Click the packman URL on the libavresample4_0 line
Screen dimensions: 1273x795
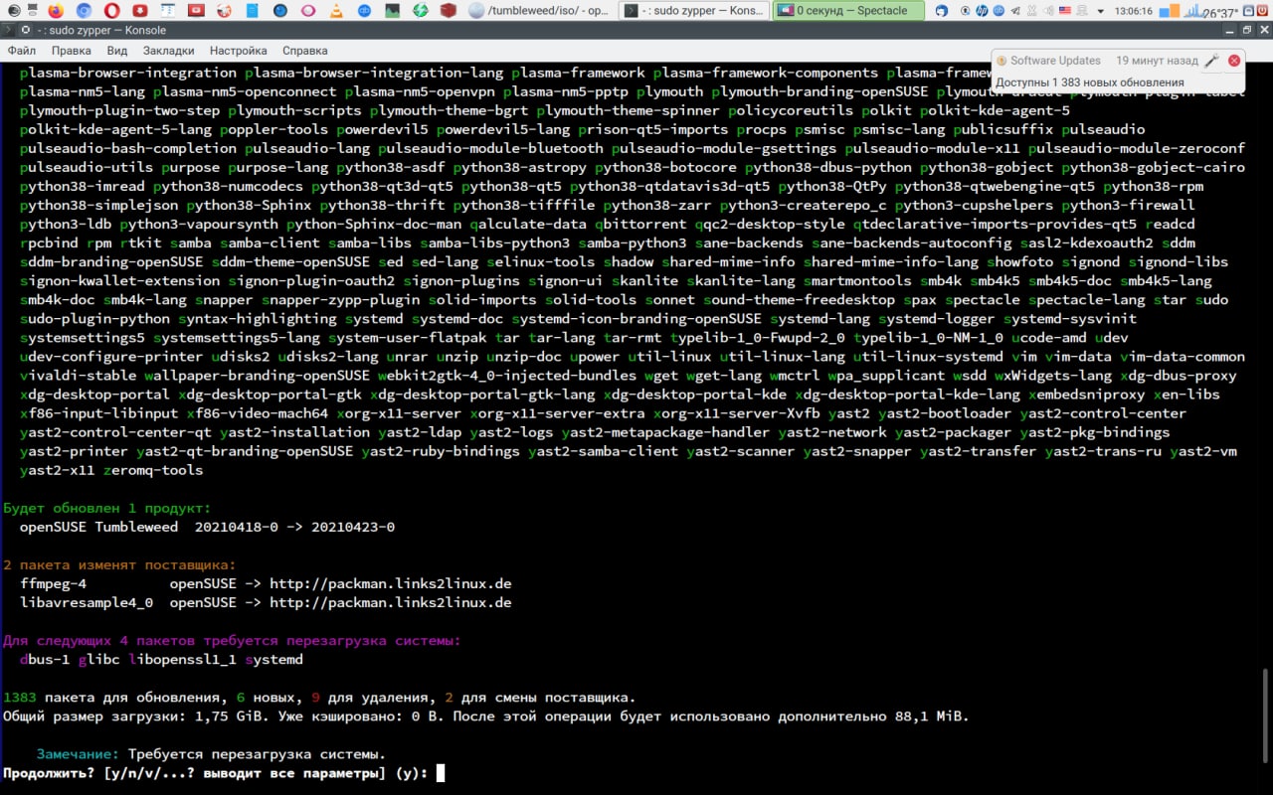click(391, 602)
